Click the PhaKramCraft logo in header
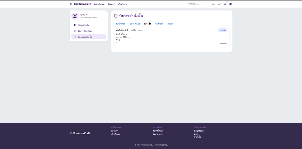This screenshot has height=149, width=302. 80,4
